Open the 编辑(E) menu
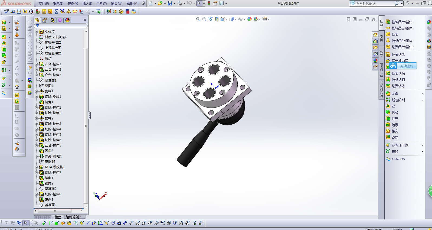The image size is (432, 230). click(58, 4)
